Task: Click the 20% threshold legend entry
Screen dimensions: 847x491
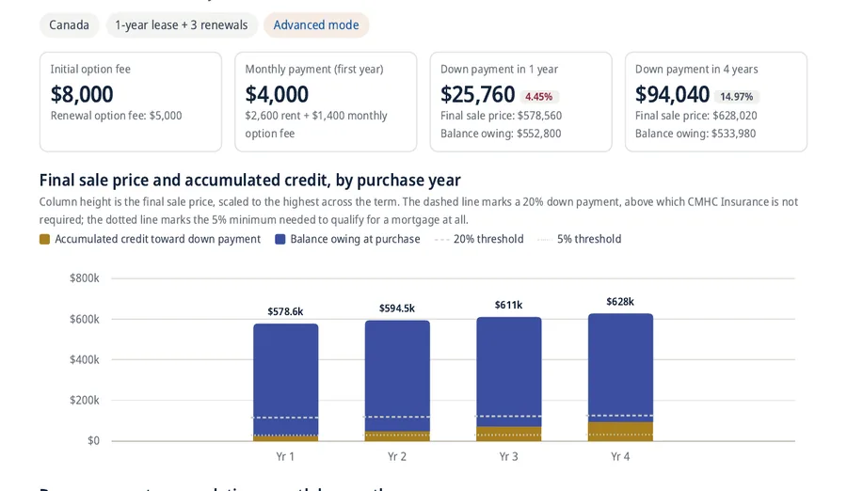Action: tap(479, 239)
